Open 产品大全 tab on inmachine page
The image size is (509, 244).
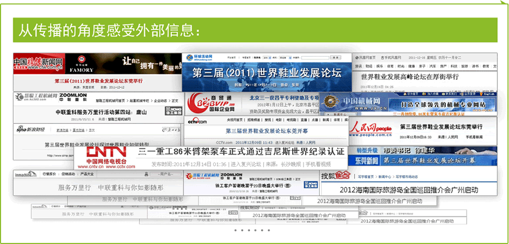coord(87,174)
